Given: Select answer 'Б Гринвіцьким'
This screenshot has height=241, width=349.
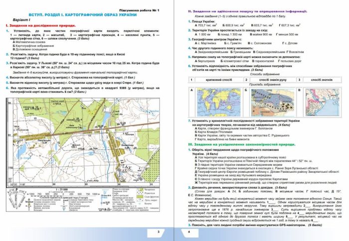Looking at the screenshot, I should (241, 52).
